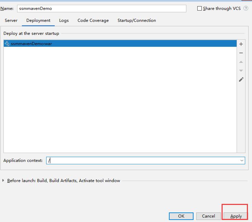Switch to the Server tab
The width and height of the screenshot is (252, 222).
(x=11, y=20)
